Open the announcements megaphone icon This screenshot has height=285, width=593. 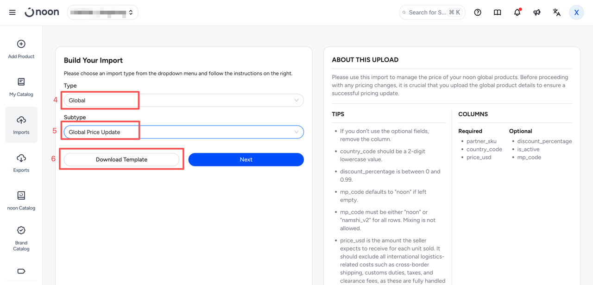coord(537,13)
